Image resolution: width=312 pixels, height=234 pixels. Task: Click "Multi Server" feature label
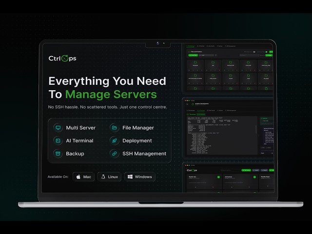coord(81,128)
